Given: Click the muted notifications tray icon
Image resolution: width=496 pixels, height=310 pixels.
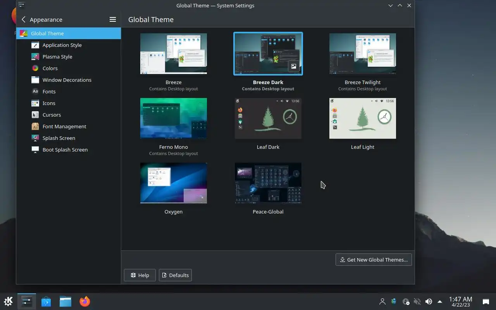Looking at the screenshot, I should 417,301.
